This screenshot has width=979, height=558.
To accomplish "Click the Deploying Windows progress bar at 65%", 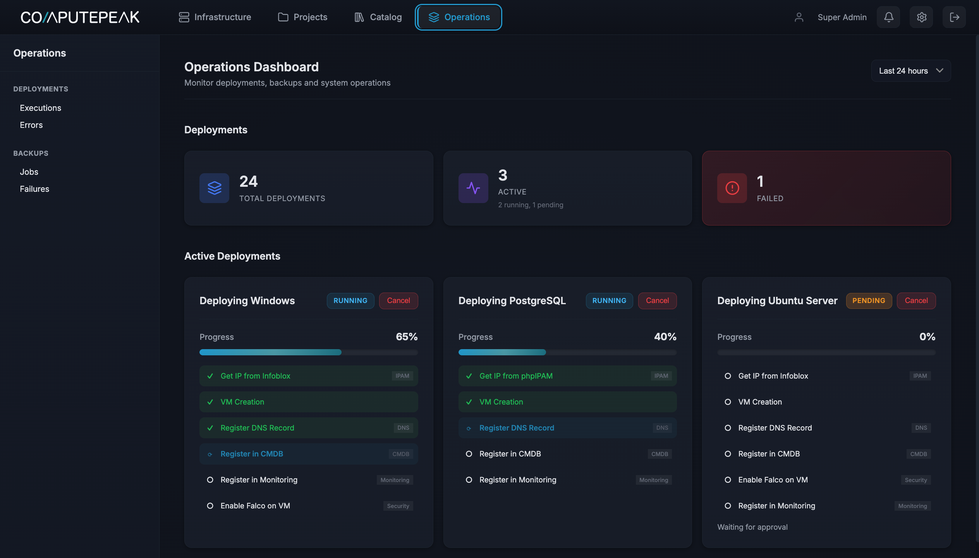I will [308, 352].
